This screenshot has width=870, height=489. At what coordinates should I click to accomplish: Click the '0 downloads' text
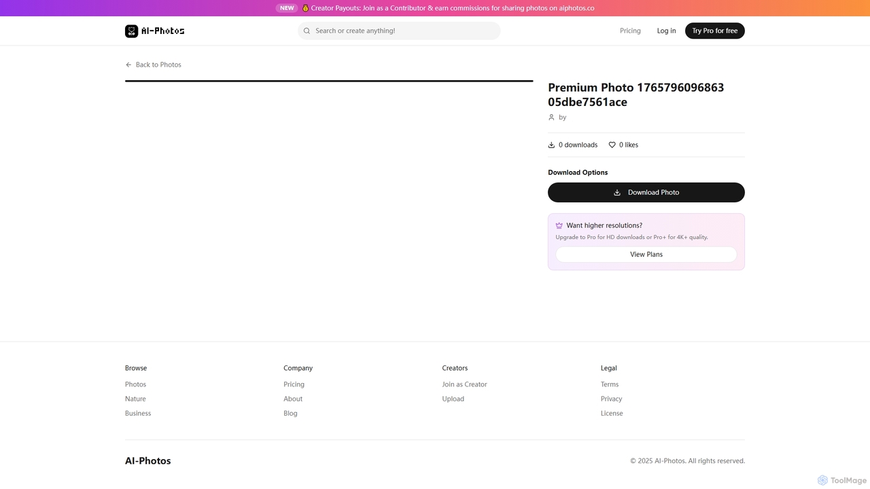pyautogui.click(x=578, y=145)
